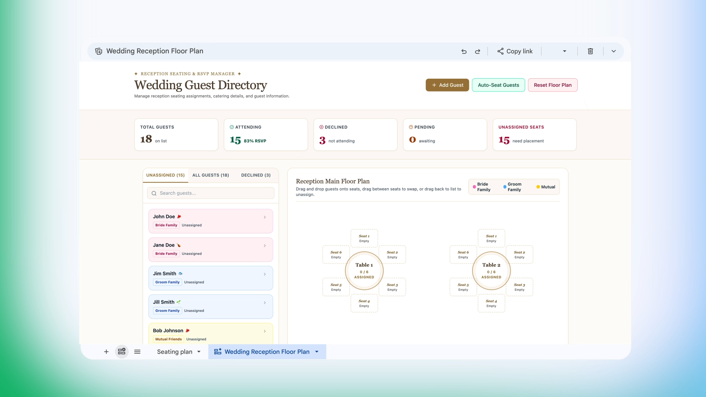The image size is (706, 397).
Task: Expand the chevron right of the trash icon
Action: point(614,51)
